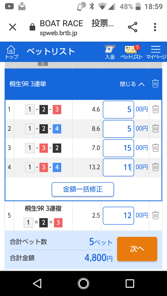Open the マイページ hamburger menu
The height and width of the screenshot is (296, 167).
156,52
